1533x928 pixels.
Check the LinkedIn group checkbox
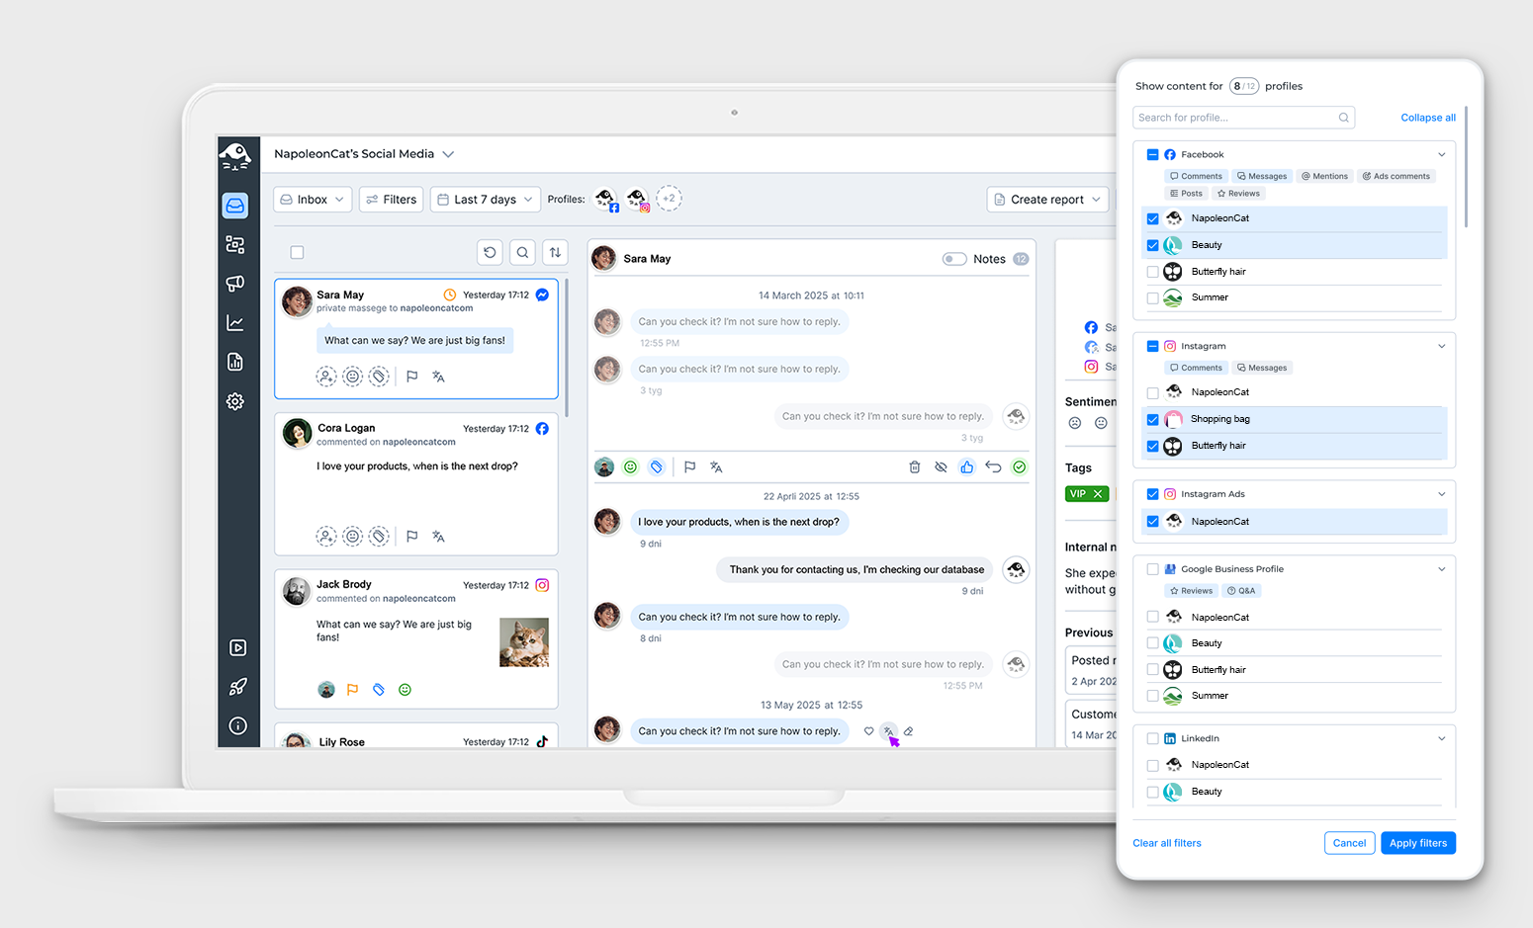1153,738
